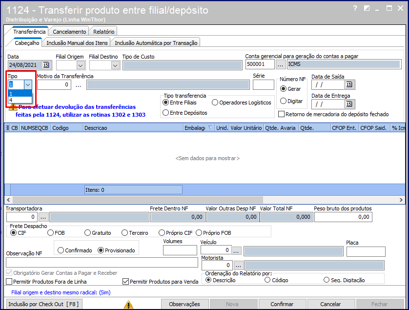Click the Observações button
409x310 pixels.
(x=184, y=304)
